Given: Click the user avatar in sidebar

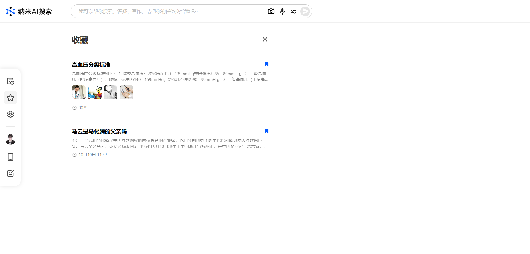Looking at the screenshot, I should point(10,139).
